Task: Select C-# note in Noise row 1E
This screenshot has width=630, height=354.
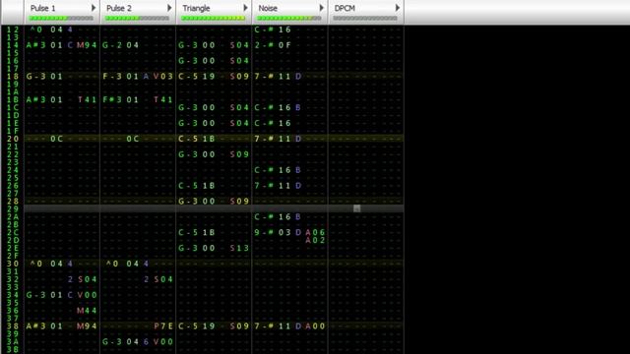Action: [264, 123]
